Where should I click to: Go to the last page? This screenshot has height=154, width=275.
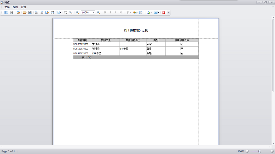coord(121,12)
